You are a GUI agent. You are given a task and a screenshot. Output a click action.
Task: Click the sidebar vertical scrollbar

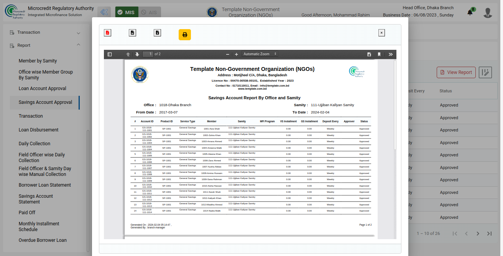pyautogui.click(x=88, y=190)
